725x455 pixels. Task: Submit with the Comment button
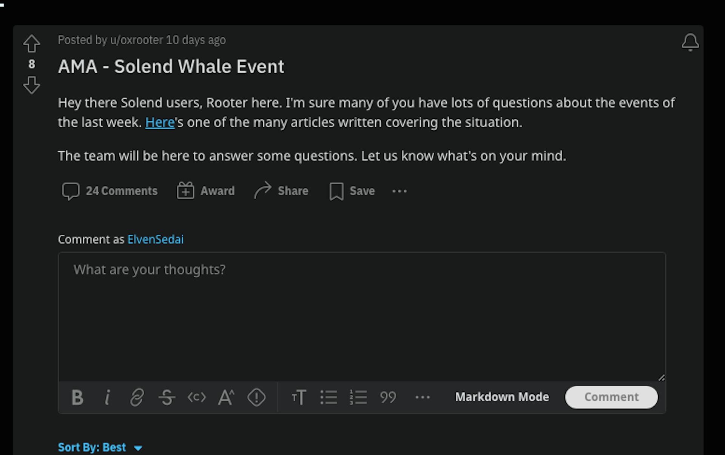611,397
